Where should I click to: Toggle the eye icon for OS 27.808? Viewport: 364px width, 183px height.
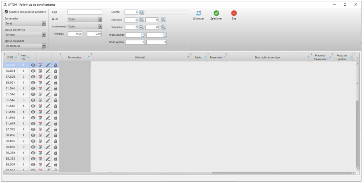pos(33,77)
